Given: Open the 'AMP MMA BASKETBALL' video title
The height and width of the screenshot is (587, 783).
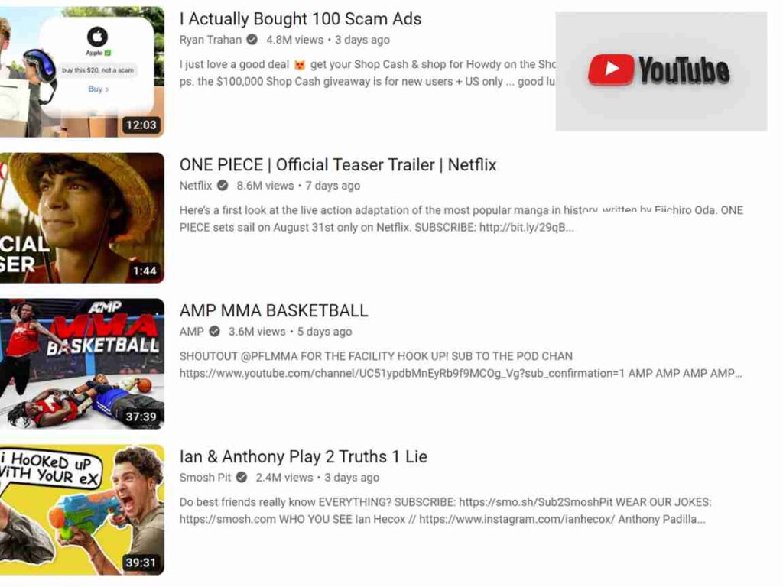Looking at the screenshot, I should [x=274, y=310].
